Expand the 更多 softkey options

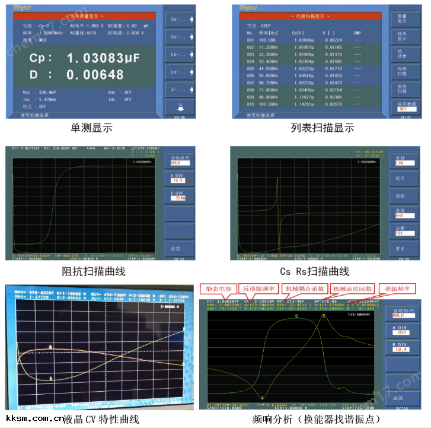(404, 249)
